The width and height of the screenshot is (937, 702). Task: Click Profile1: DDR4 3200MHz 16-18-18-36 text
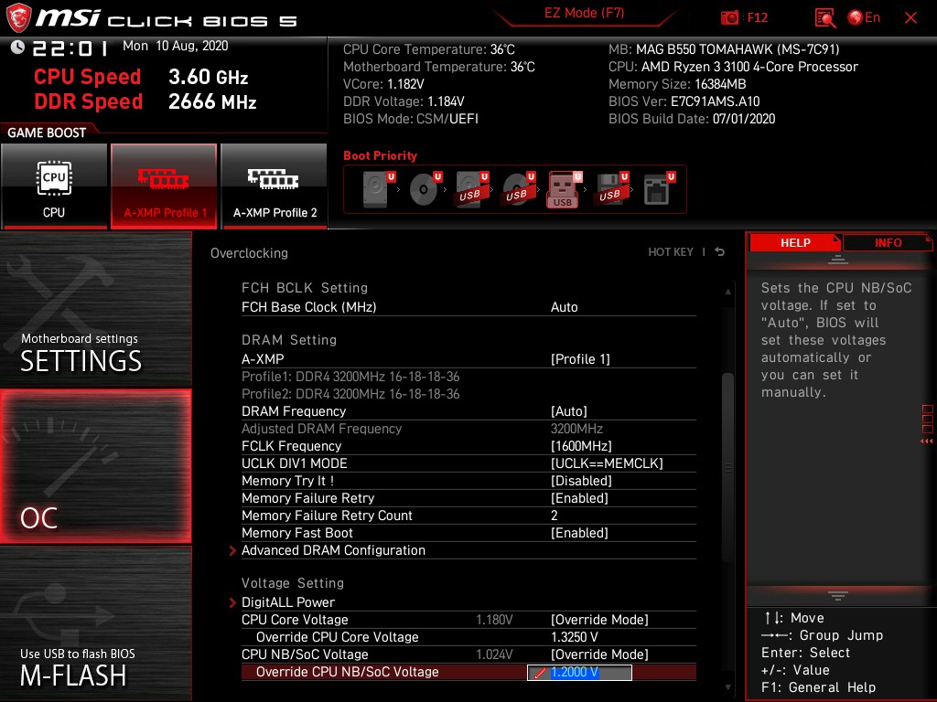(x=350, y=377)
